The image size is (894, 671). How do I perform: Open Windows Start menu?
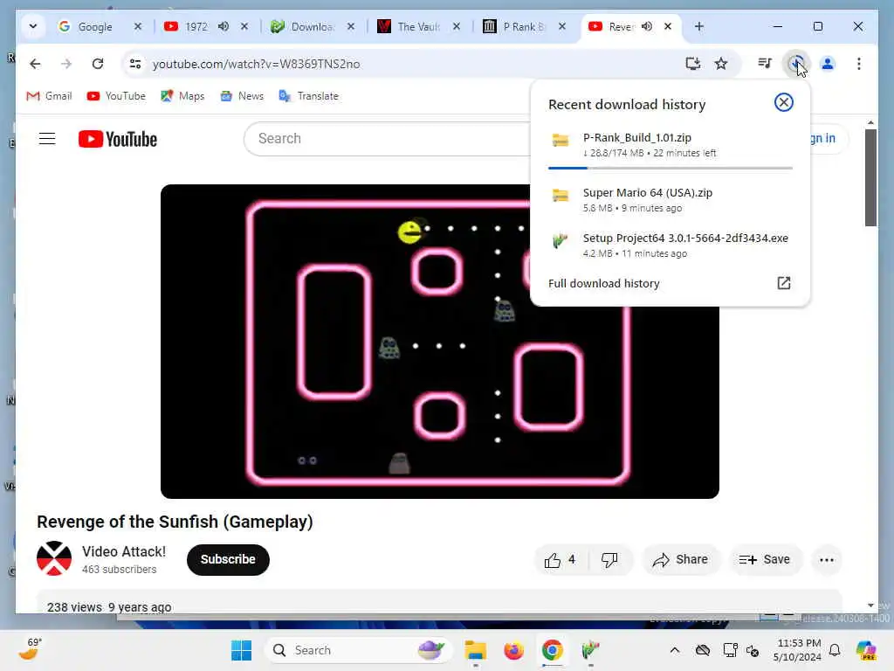pos(241,650)
